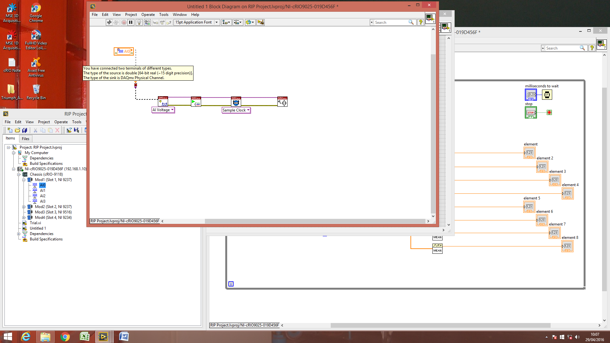The width and height of the screenshot is (610, 343).
Task: Click the Clean Up Diagram icon
Action: click(261, 22)
